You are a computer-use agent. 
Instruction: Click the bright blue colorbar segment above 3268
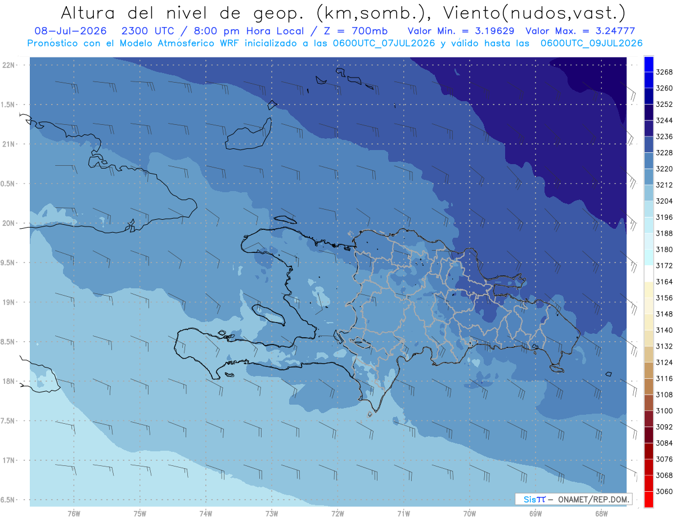coord(648,64)
